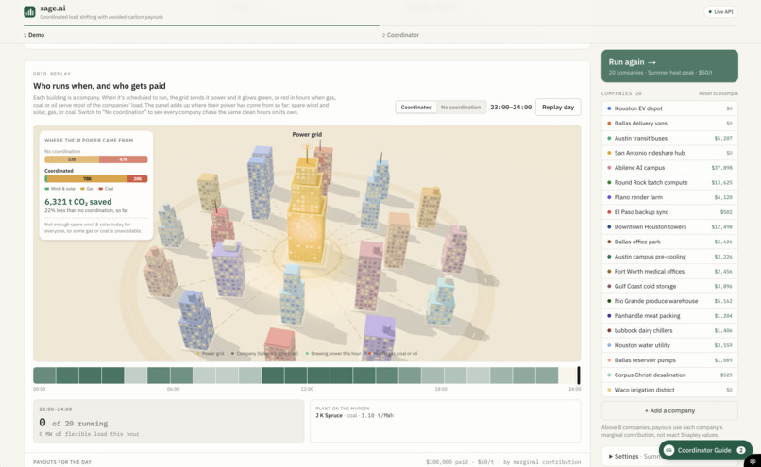Screen dimensions: 761x467
Task: Select Dallas delivery vans row
Action: point(669,124)
